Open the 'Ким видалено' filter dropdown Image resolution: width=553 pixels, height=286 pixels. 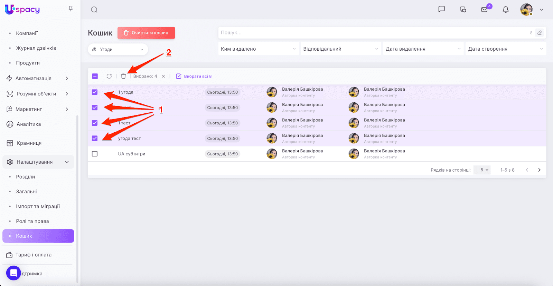(x=258, y=49)
